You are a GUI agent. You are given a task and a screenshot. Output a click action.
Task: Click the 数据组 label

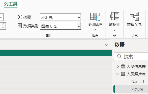(115, 25)
